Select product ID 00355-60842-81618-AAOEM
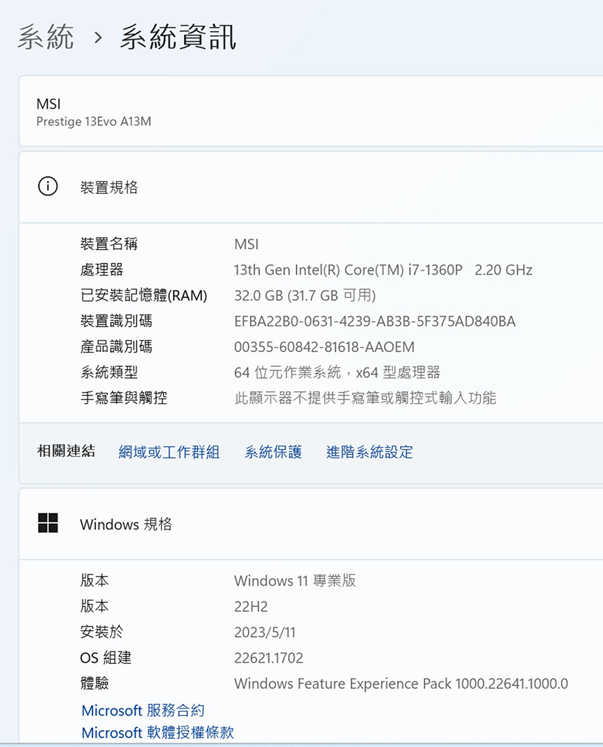 [x=325, y=347]
